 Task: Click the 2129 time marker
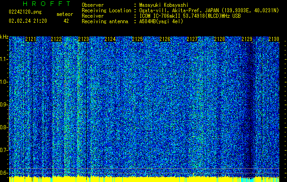click(247, 39)
